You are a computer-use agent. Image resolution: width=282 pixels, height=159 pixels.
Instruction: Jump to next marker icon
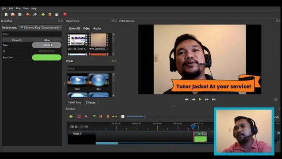[x=108, y=117]
